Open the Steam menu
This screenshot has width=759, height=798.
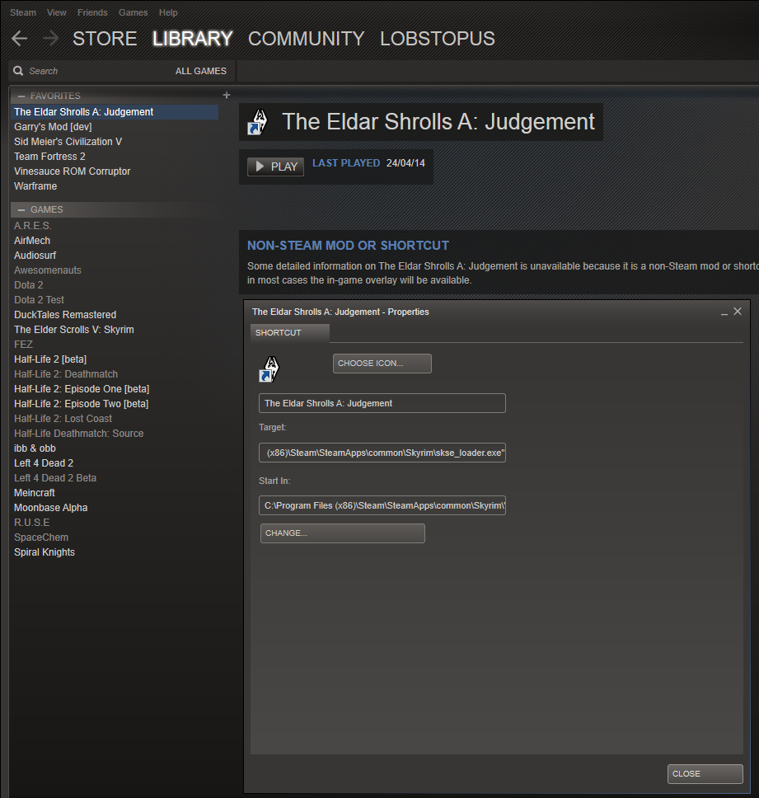23,12
